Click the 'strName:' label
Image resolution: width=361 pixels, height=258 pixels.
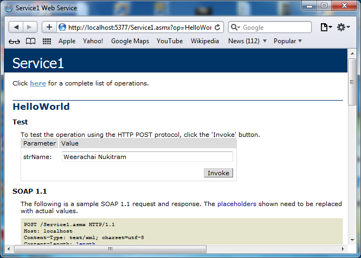37,157
